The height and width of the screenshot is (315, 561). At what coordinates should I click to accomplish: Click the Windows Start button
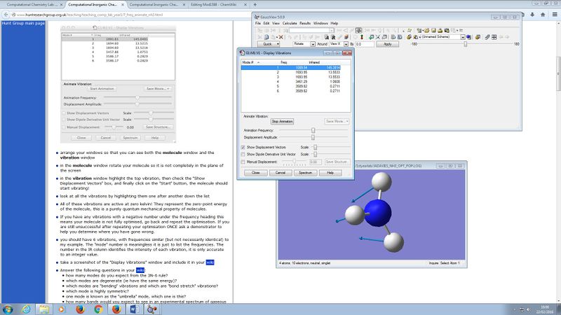7,309
